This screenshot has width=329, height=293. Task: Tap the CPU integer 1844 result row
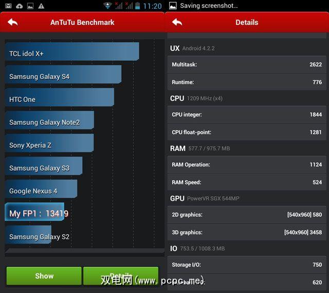pyautogui.click(x=247, y=114)
